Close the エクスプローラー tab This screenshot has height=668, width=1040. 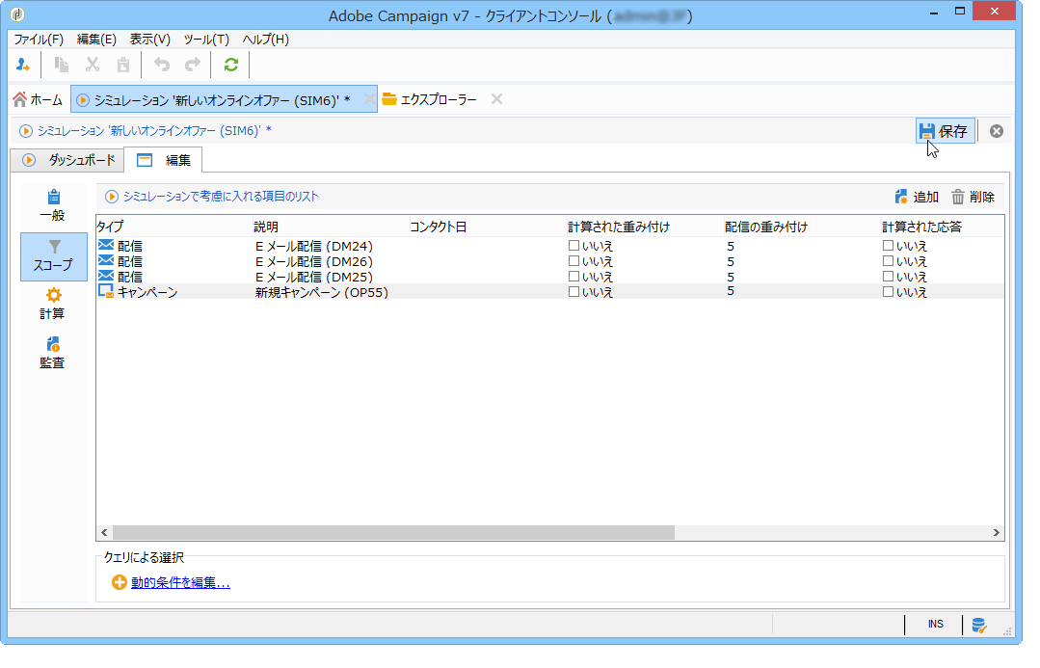coord(496,99)
